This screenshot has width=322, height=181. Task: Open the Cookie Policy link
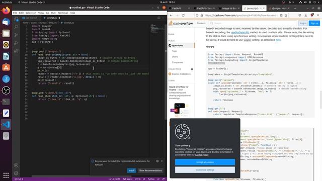pyautogui.click(x=202, y=155)
